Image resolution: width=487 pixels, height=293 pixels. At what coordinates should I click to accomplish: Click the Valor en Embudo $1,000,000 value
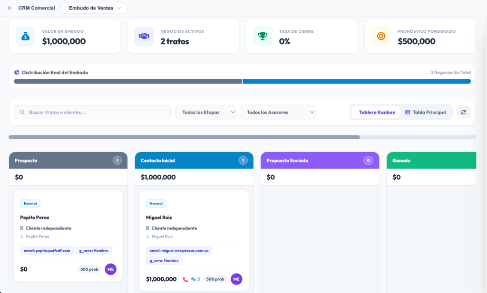(64, 41)
